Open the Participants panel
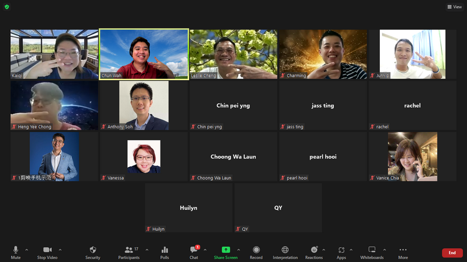 (129, 252)
